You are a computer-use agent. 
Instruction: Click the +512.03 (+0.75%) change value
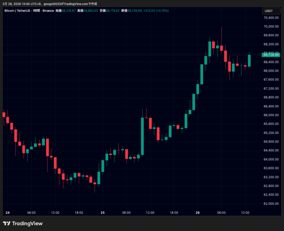click(x=156, y=11)
